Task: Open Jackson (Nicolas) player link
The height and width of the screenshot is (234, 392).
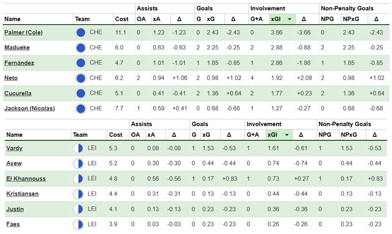Action: click(x=29, y=108)
